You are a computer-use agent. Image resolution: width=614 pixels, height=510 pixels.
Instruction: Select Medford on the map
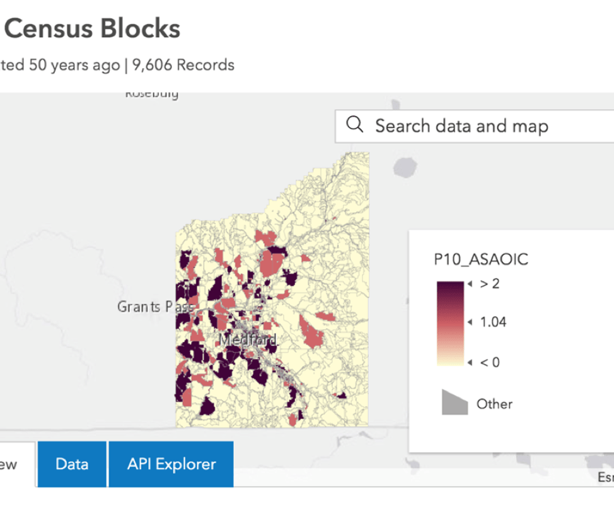coord(249,338)
